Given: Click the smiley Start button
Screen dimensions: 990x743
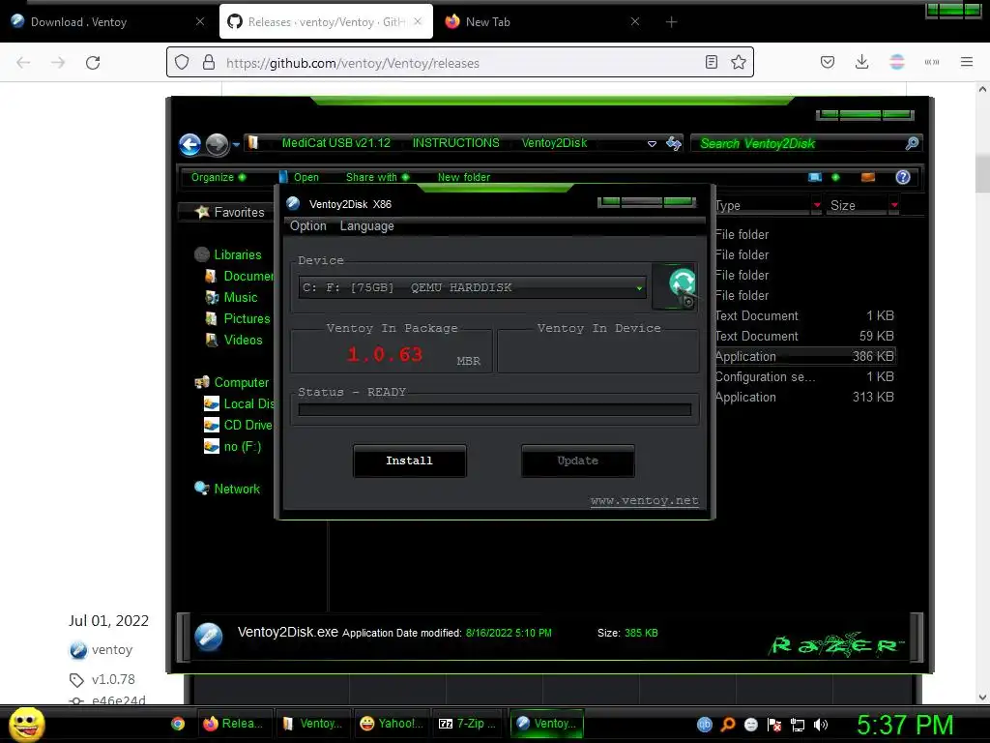Looking at the screenshot, I should 27,724.
